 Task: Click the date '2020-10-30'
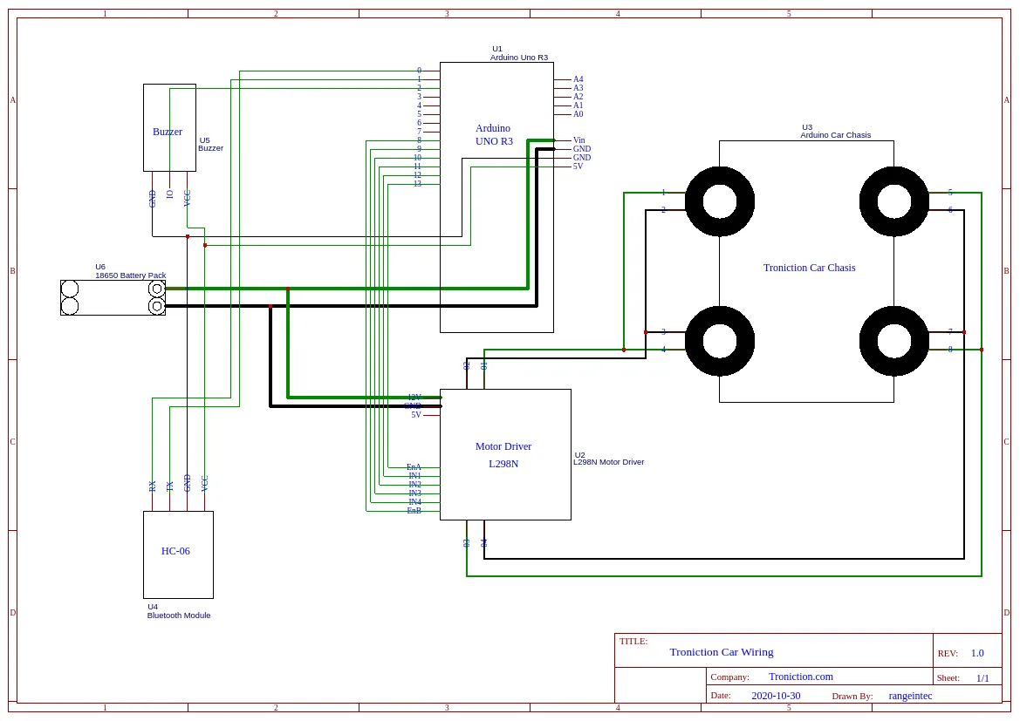[776, 696]
